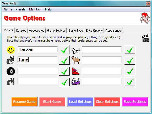Click the green checkmark next to Tarzan

click(x=64, y=50)
